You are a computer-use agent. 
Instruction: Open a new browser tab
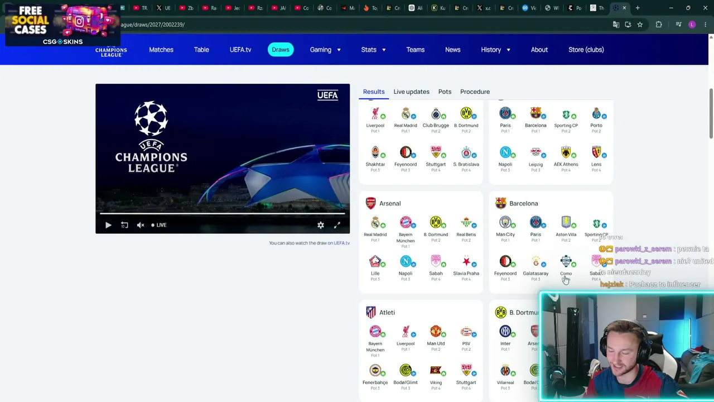pyautogui.click(x=637, y=8)
